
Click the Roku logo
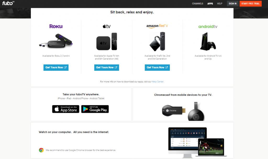click(x=56, y=26)
